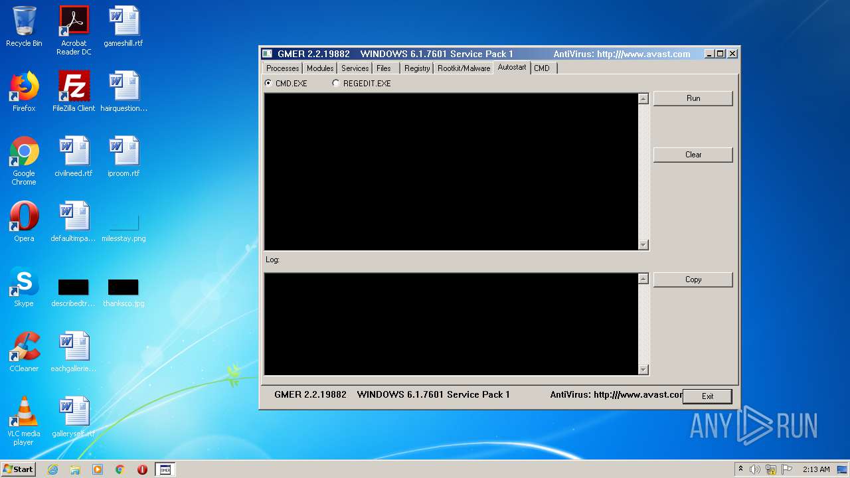Viewport: 850px width, 478px height.
Task: Show hidden tray icons arrow
Action: click(x=740, y=469)
